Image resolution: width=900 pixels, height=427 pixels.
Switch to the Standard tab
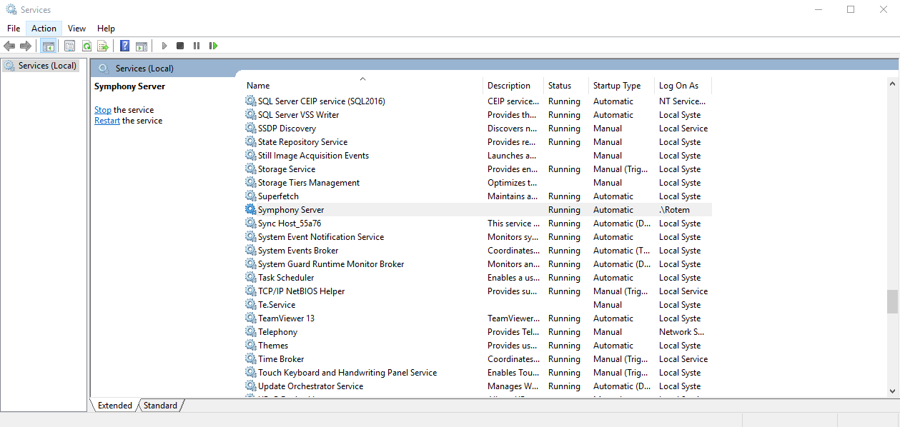pos(160,406)
